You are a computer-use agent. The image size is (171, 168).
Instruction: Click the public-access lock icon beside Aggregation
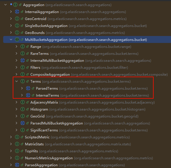pyautogui.click(x=20, y=5)
